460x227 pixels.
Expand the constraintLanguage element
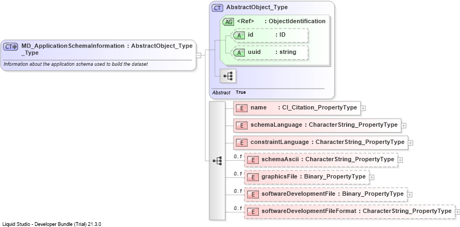411,143
